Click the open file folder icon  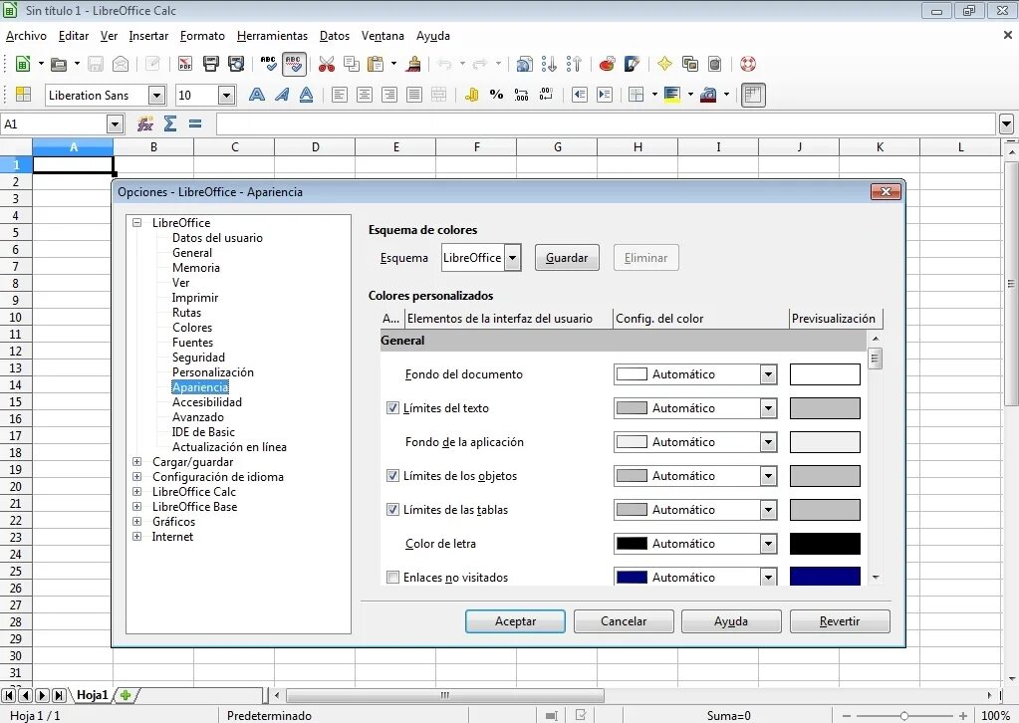click(59, 64)
